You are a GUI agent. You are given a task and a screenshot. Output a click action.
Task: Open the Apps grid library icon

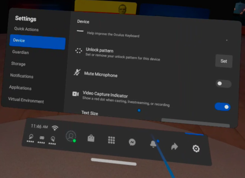(111, 140)
